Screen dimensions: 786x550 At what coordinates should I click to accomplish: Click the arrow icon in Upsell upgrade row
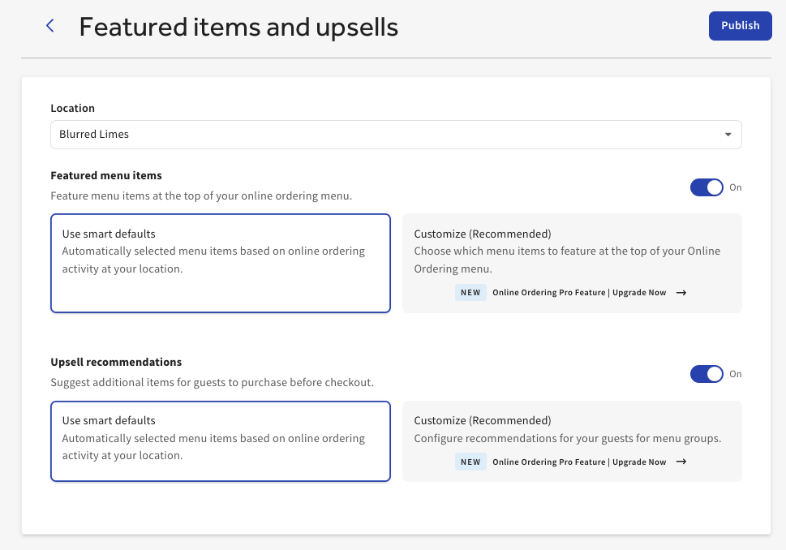click(681, 462)
